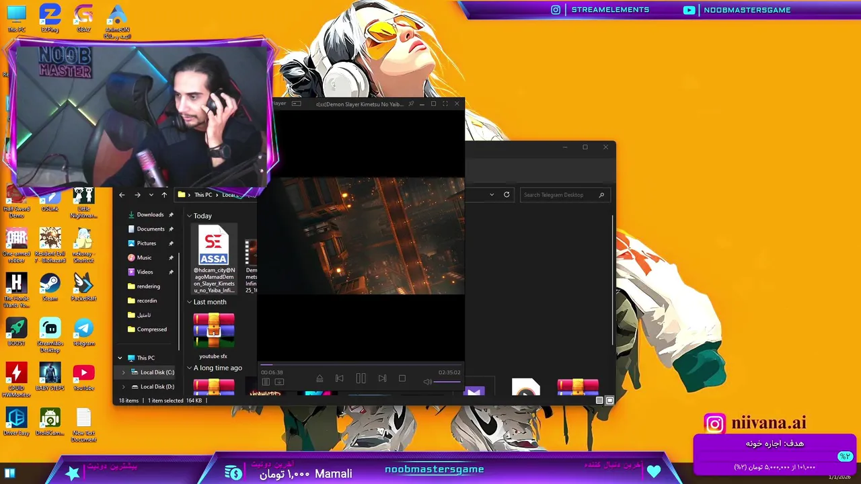Open New Text Document on desktop
This screenshot has height=484, width=861.
point(83,426)
